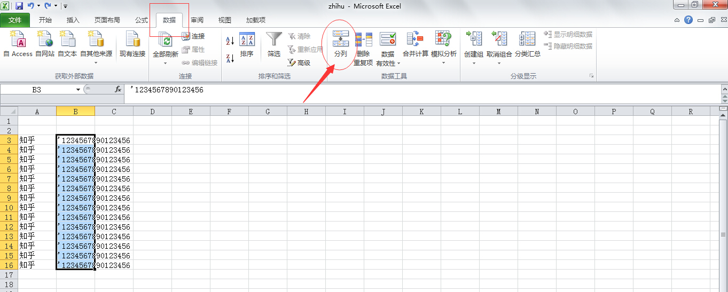The image size is (728, 292).
Task: Click the Undo arrow icon
Action: tap(30, 6)
